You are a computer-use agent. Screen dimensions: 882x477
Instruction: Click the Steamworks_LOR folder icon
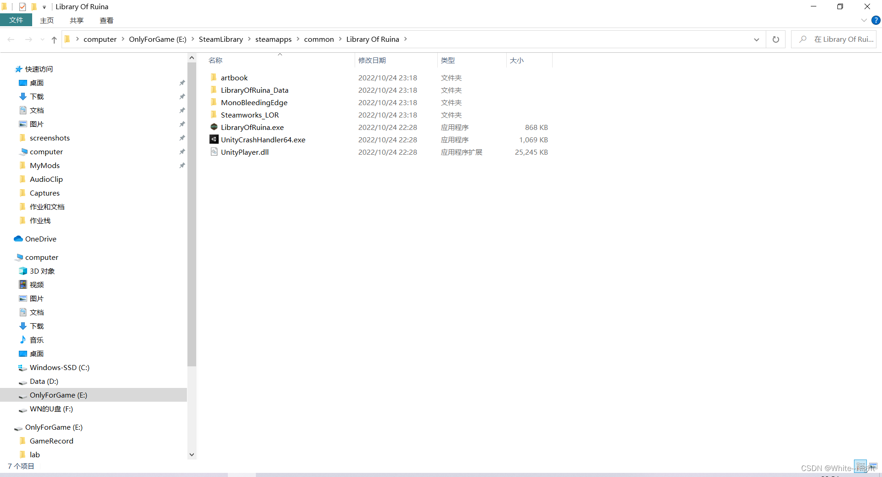tap(214, 115)
